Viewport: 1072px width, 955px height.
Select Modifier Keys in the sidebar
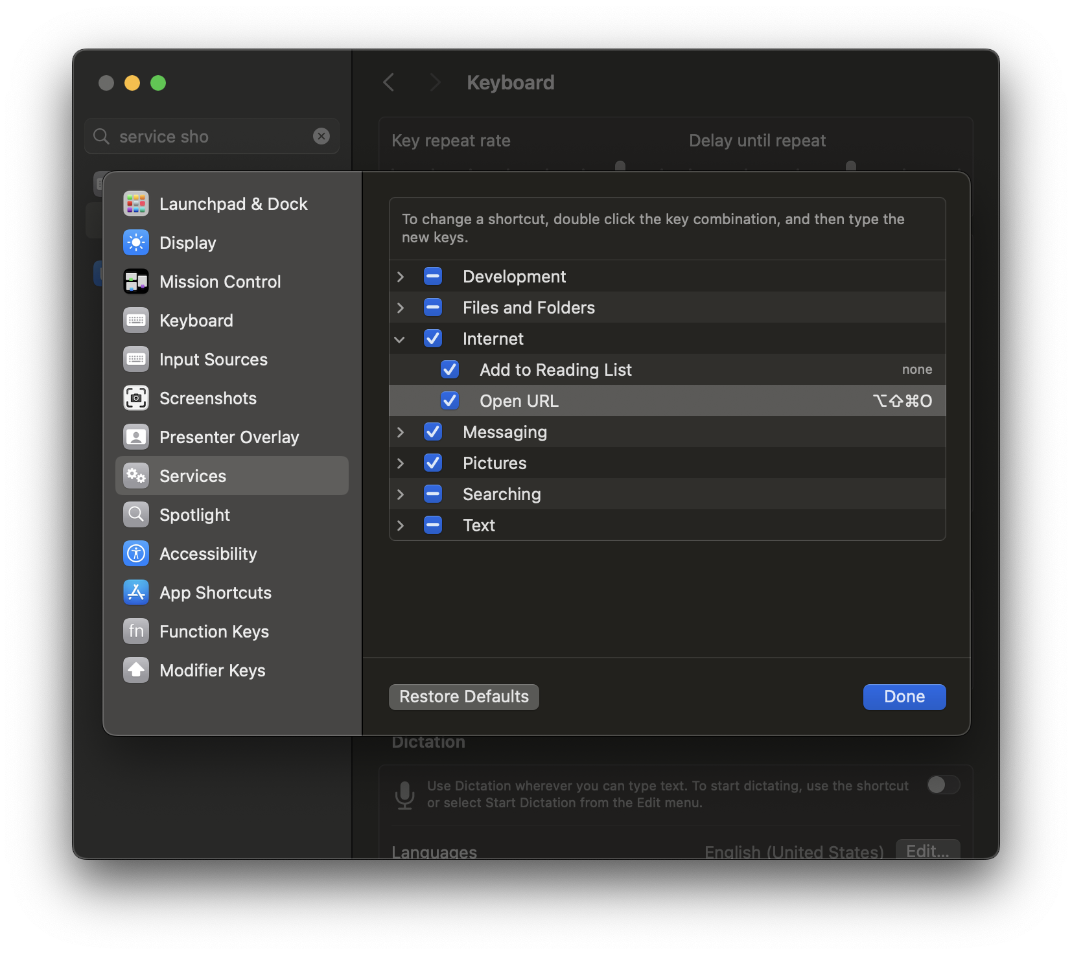(213, 670)
